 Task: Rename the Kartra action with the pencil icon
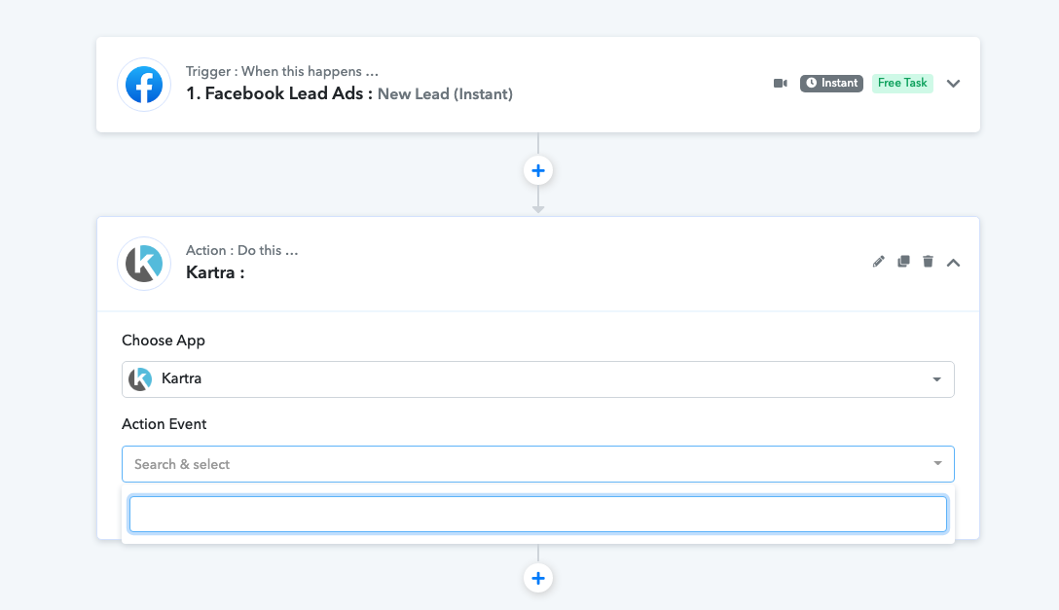pyautogui.click(x=878, y=262)
